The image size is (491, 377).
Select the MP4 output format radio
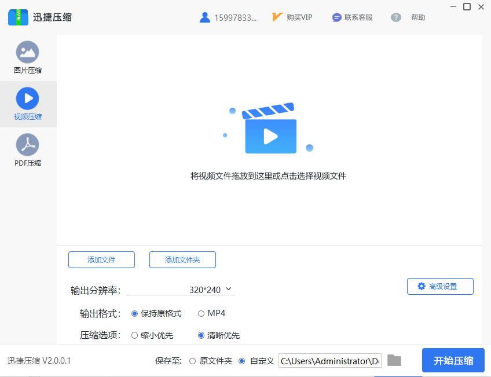click(201, 313)
